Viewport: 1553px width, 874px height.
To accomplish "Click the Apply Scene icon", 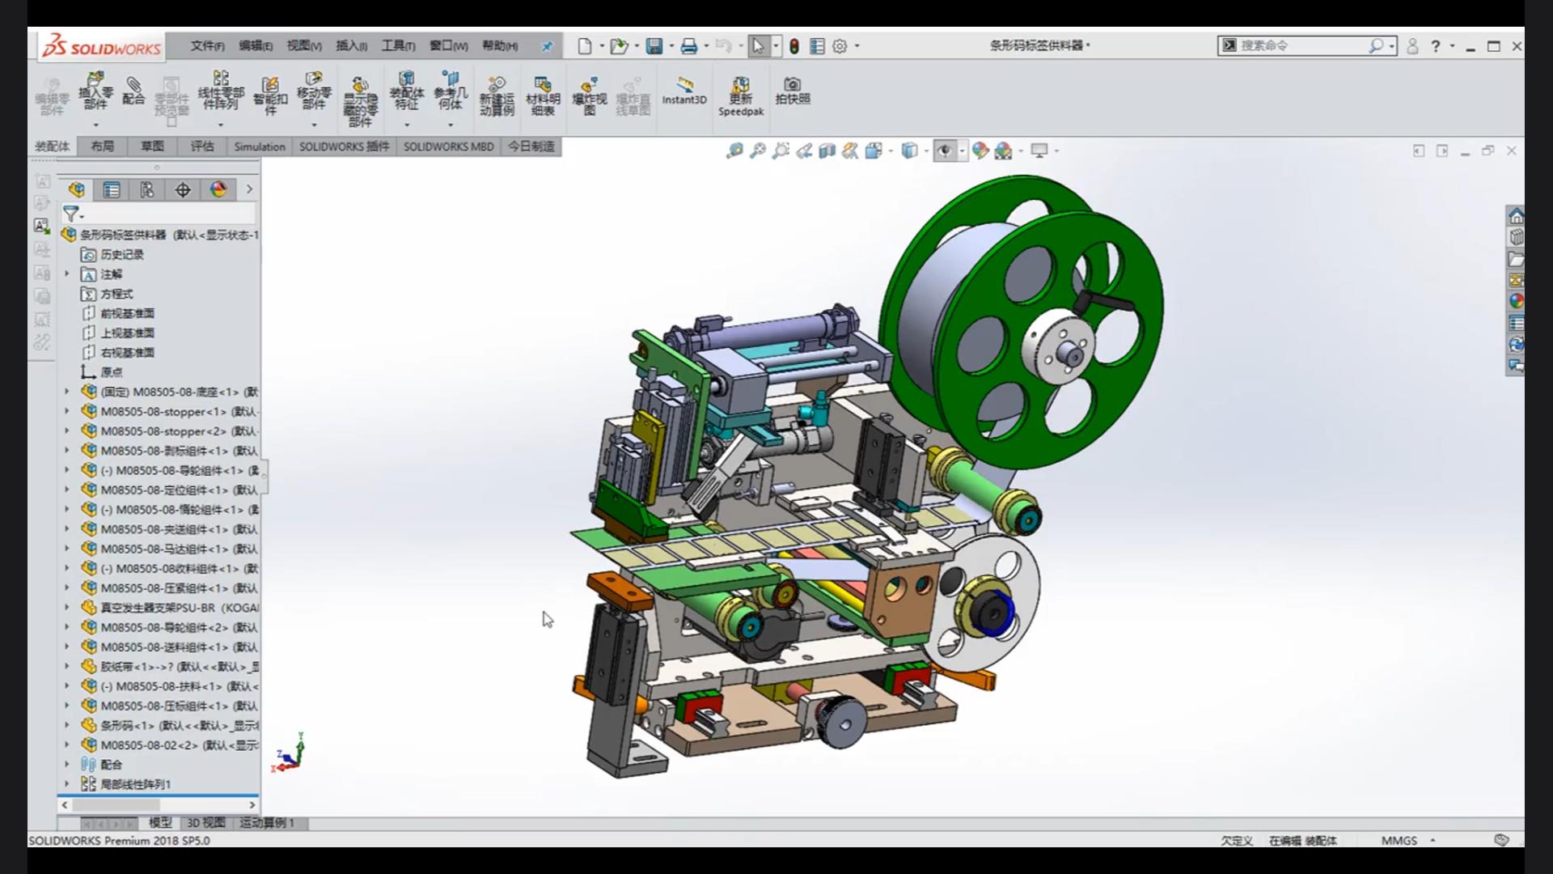I will point(1004,151).
